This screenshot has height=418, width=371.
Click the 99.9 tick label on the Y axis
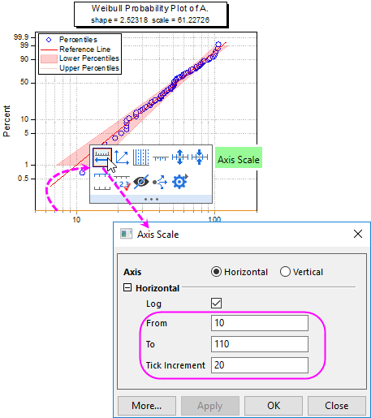21,37
